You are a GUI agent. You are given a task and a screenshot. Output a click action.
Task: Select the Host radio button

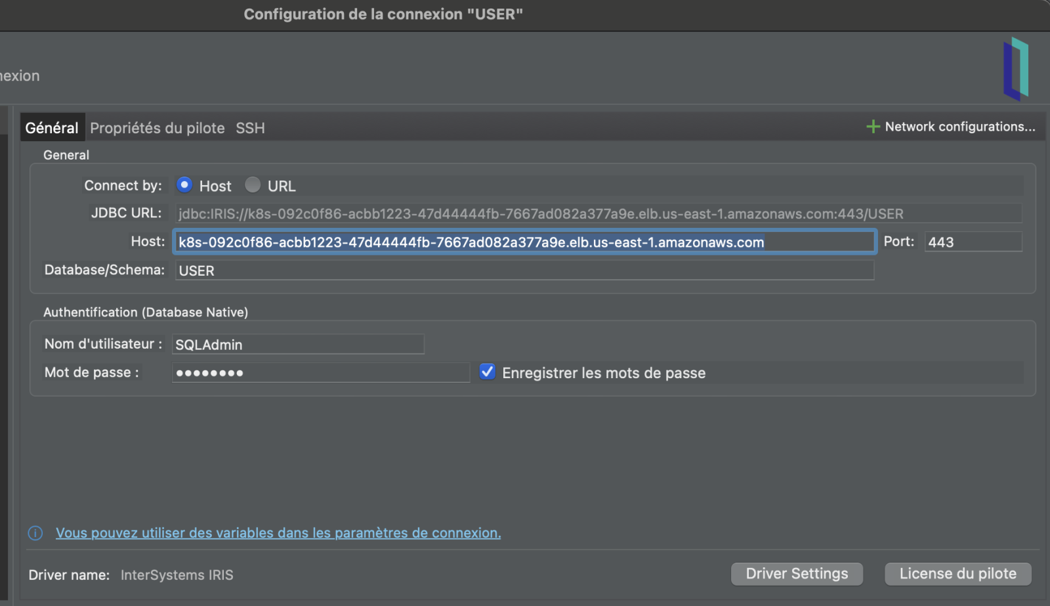pyautogui.click(x=184, y=185)
